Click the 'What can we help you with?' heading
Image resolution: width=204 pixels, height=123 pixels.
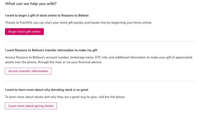31,4
